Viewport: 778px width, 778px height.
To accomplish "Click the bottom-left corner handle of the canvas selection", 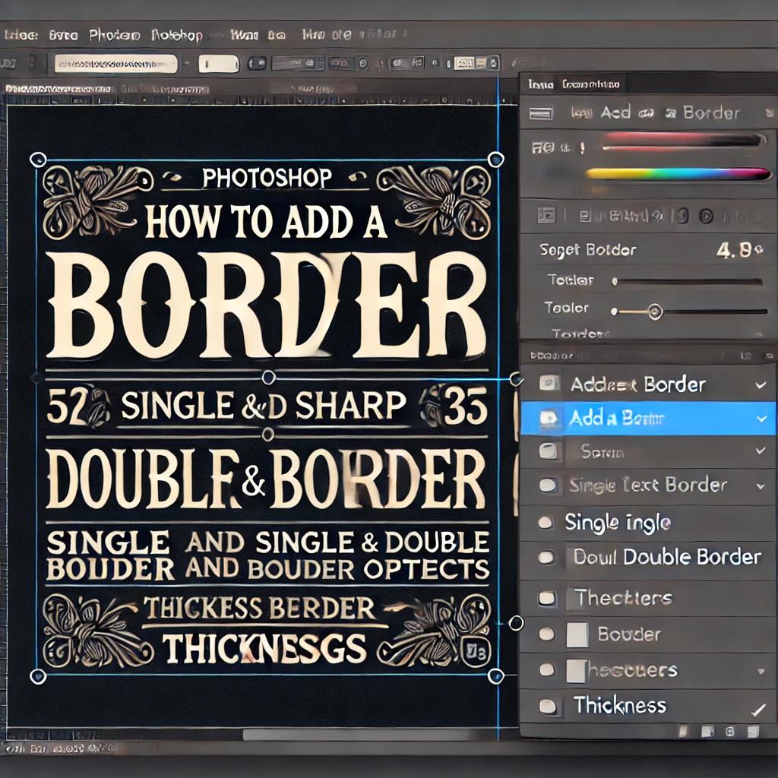I will click(x=38, y=676).
